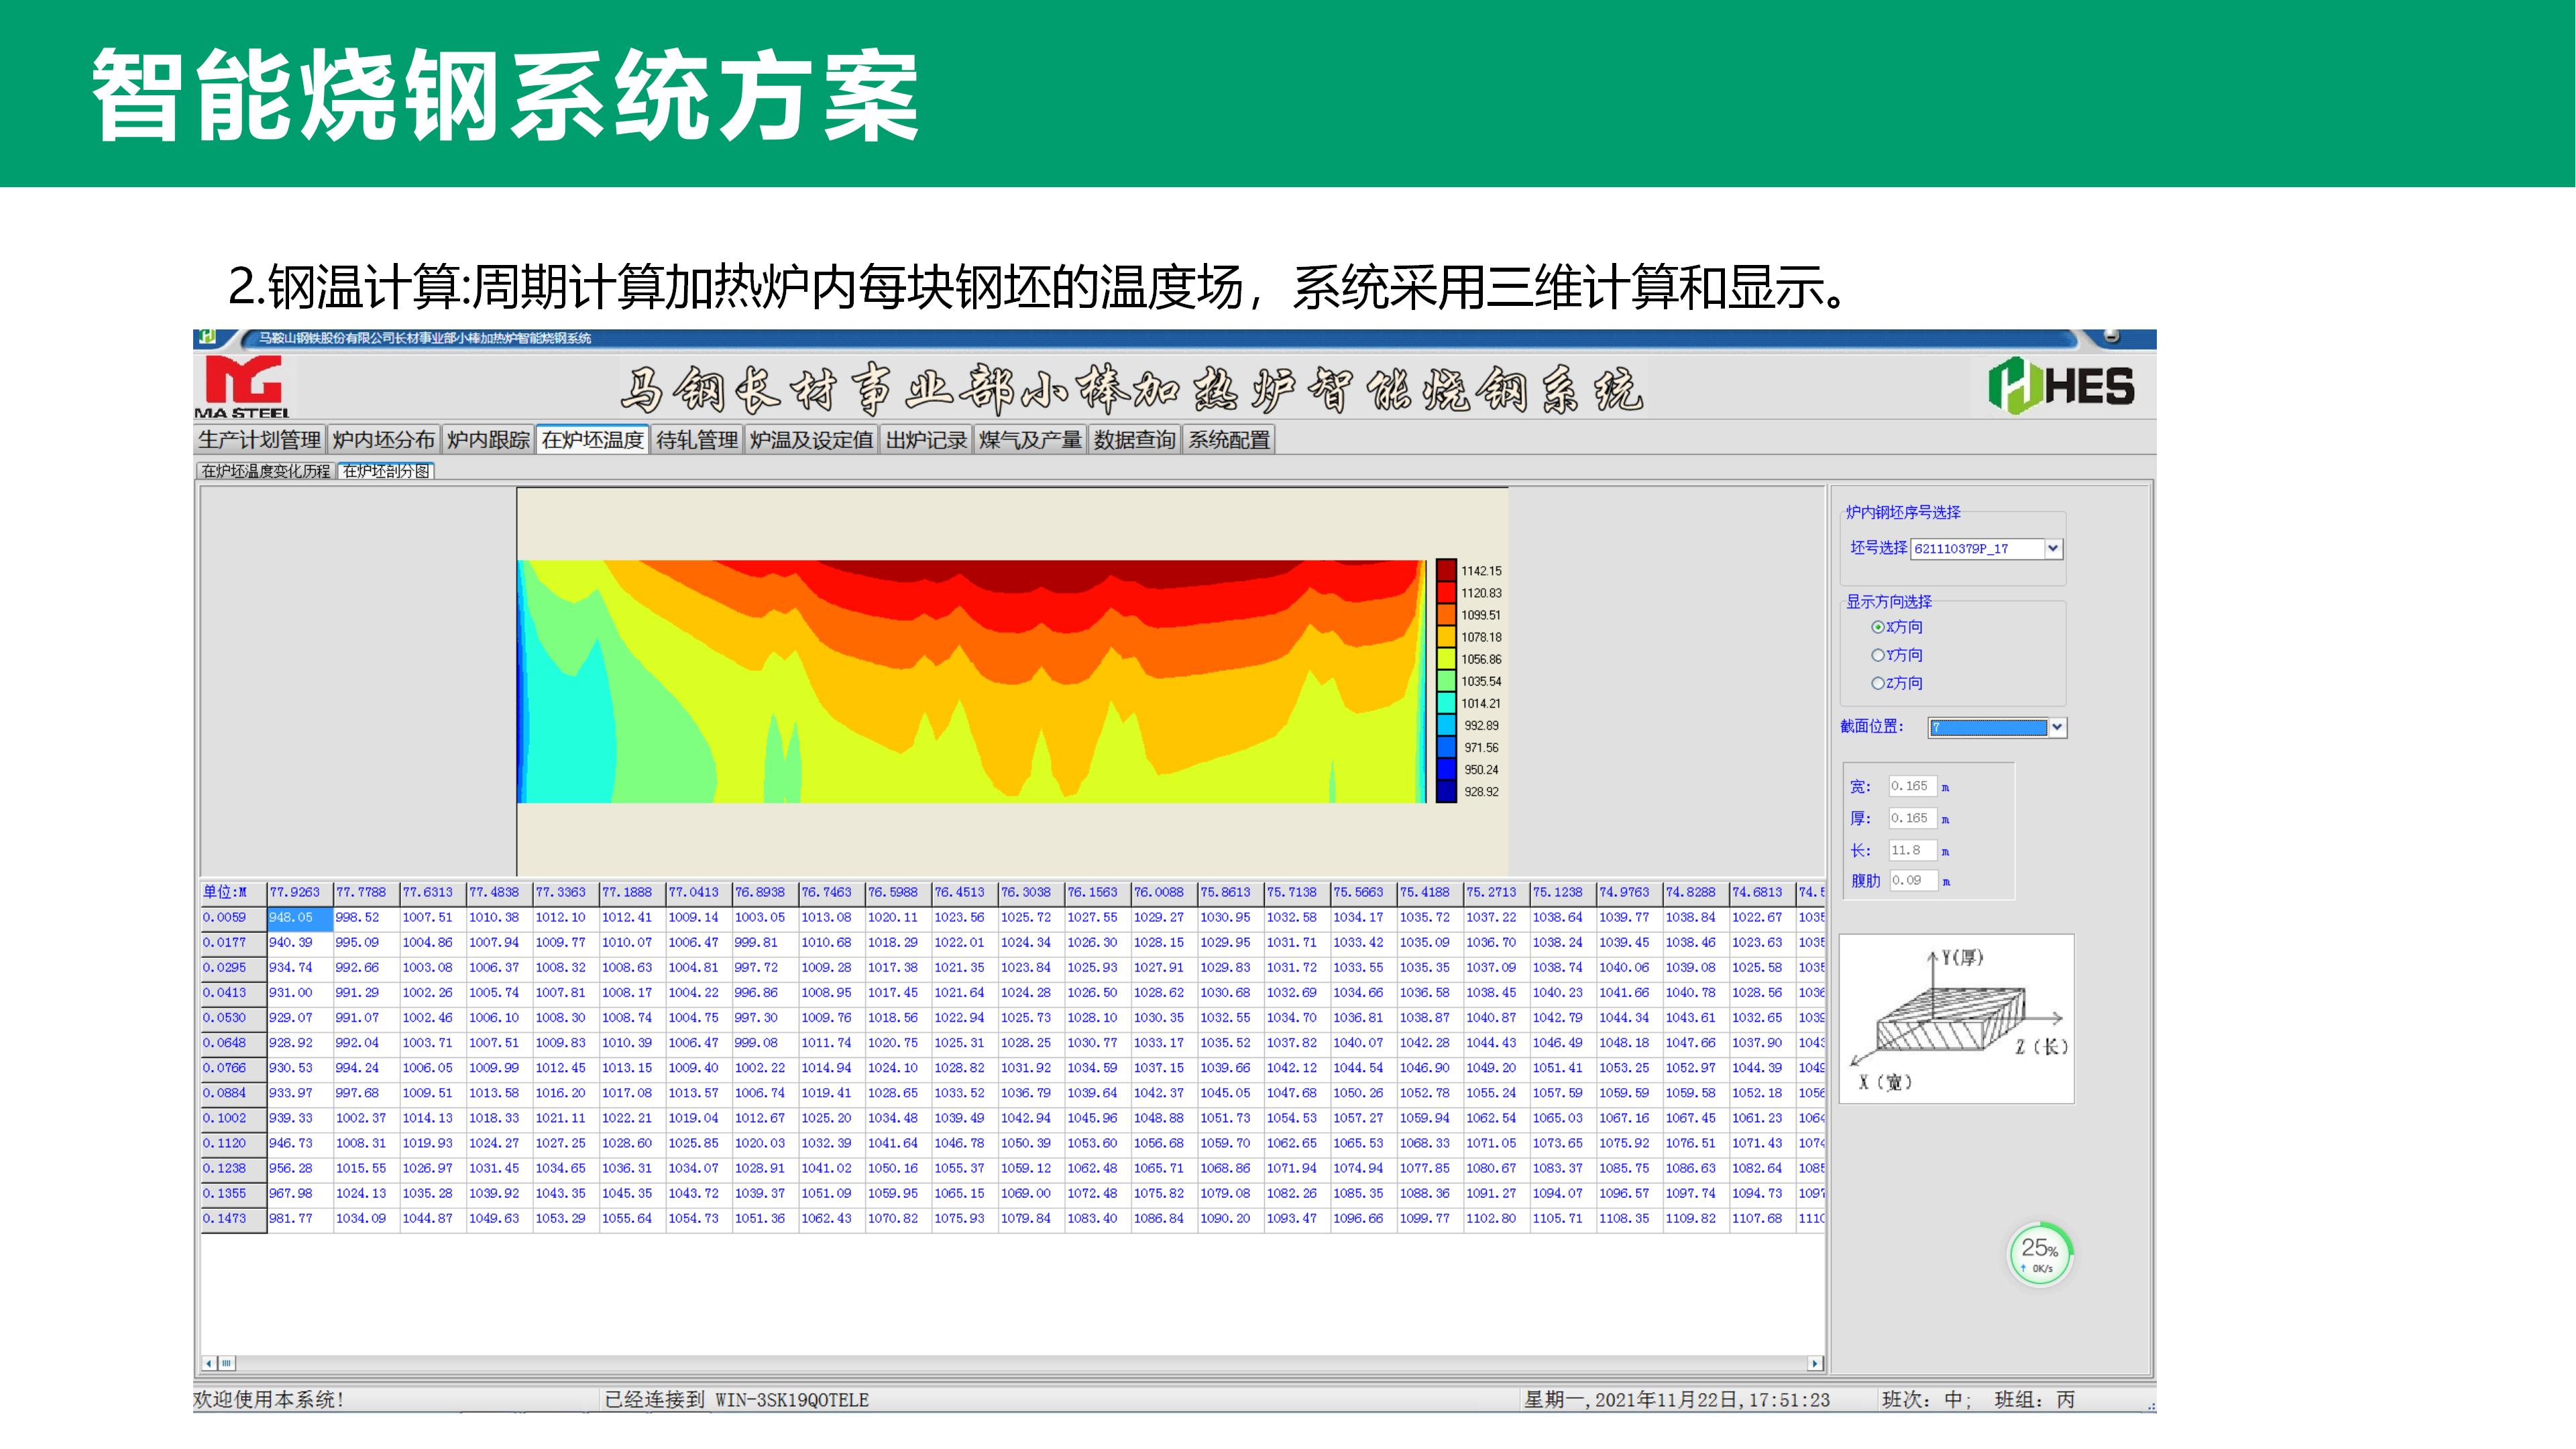Click the date and time in status bar
Screen dimensions: 2576x1449
click(1677, 1400)
